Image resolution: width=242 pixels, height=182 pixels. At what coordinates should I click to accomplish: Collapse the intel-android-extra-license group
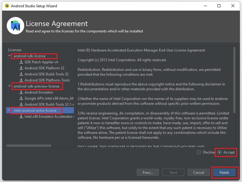pos(9,110)
